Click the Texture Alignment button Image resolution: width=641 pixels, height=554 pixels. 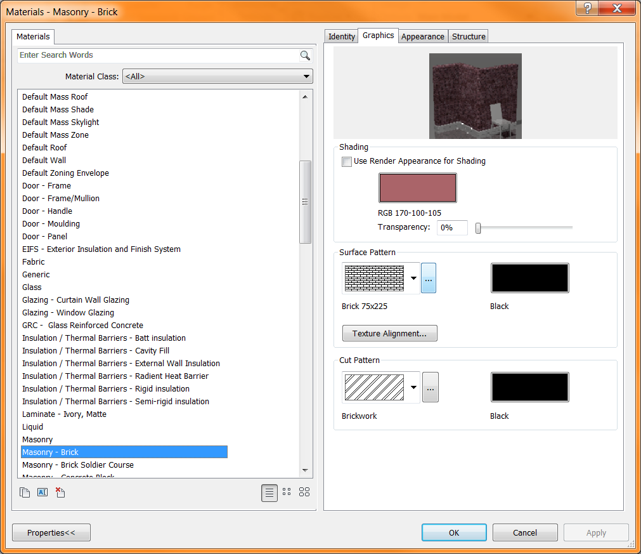pyautogui.click(x=389, y=333)
